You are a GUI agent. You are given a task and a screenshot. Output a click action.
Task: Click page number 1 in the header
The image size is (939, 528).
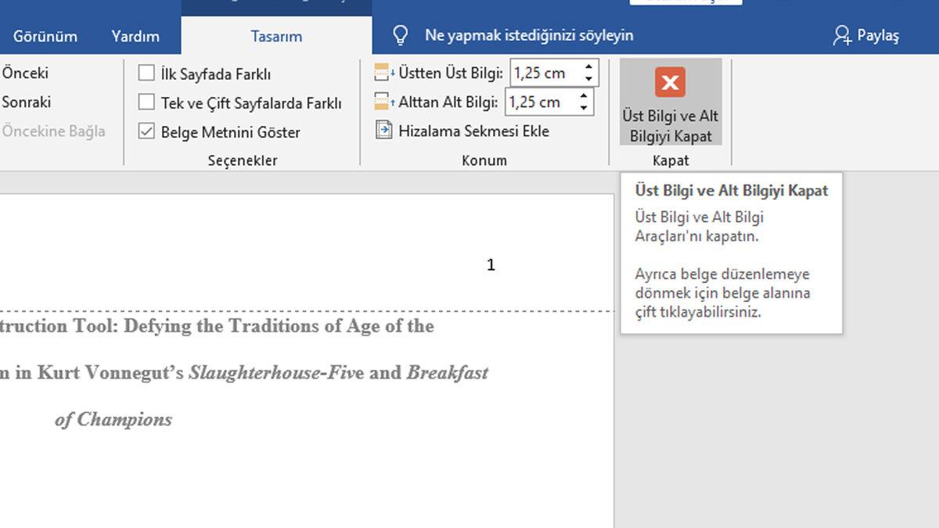[491, 265]
